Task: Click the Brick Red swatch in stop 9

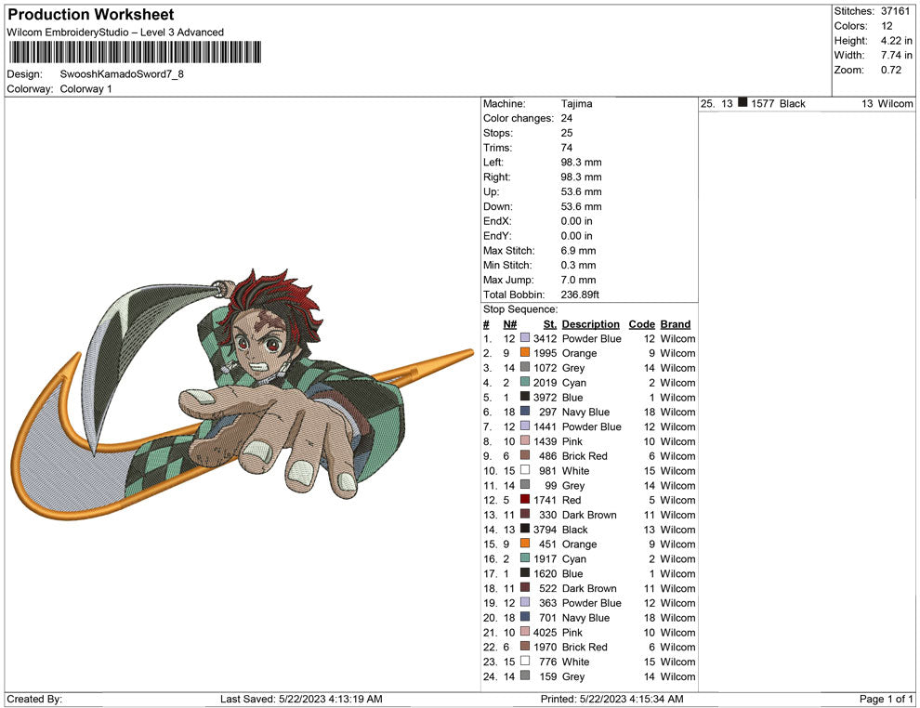Action: click(525, 455)
